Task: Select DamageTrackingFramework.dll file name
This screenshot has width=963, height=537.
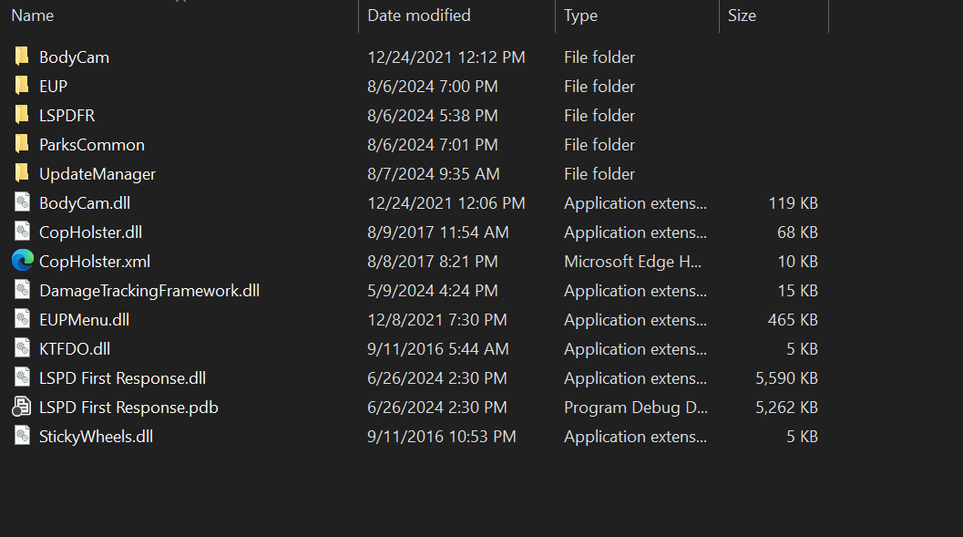Action: (149, 291)
